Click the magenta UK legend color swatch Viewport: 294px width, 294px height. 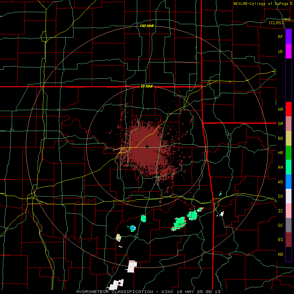tap(288, 51)
